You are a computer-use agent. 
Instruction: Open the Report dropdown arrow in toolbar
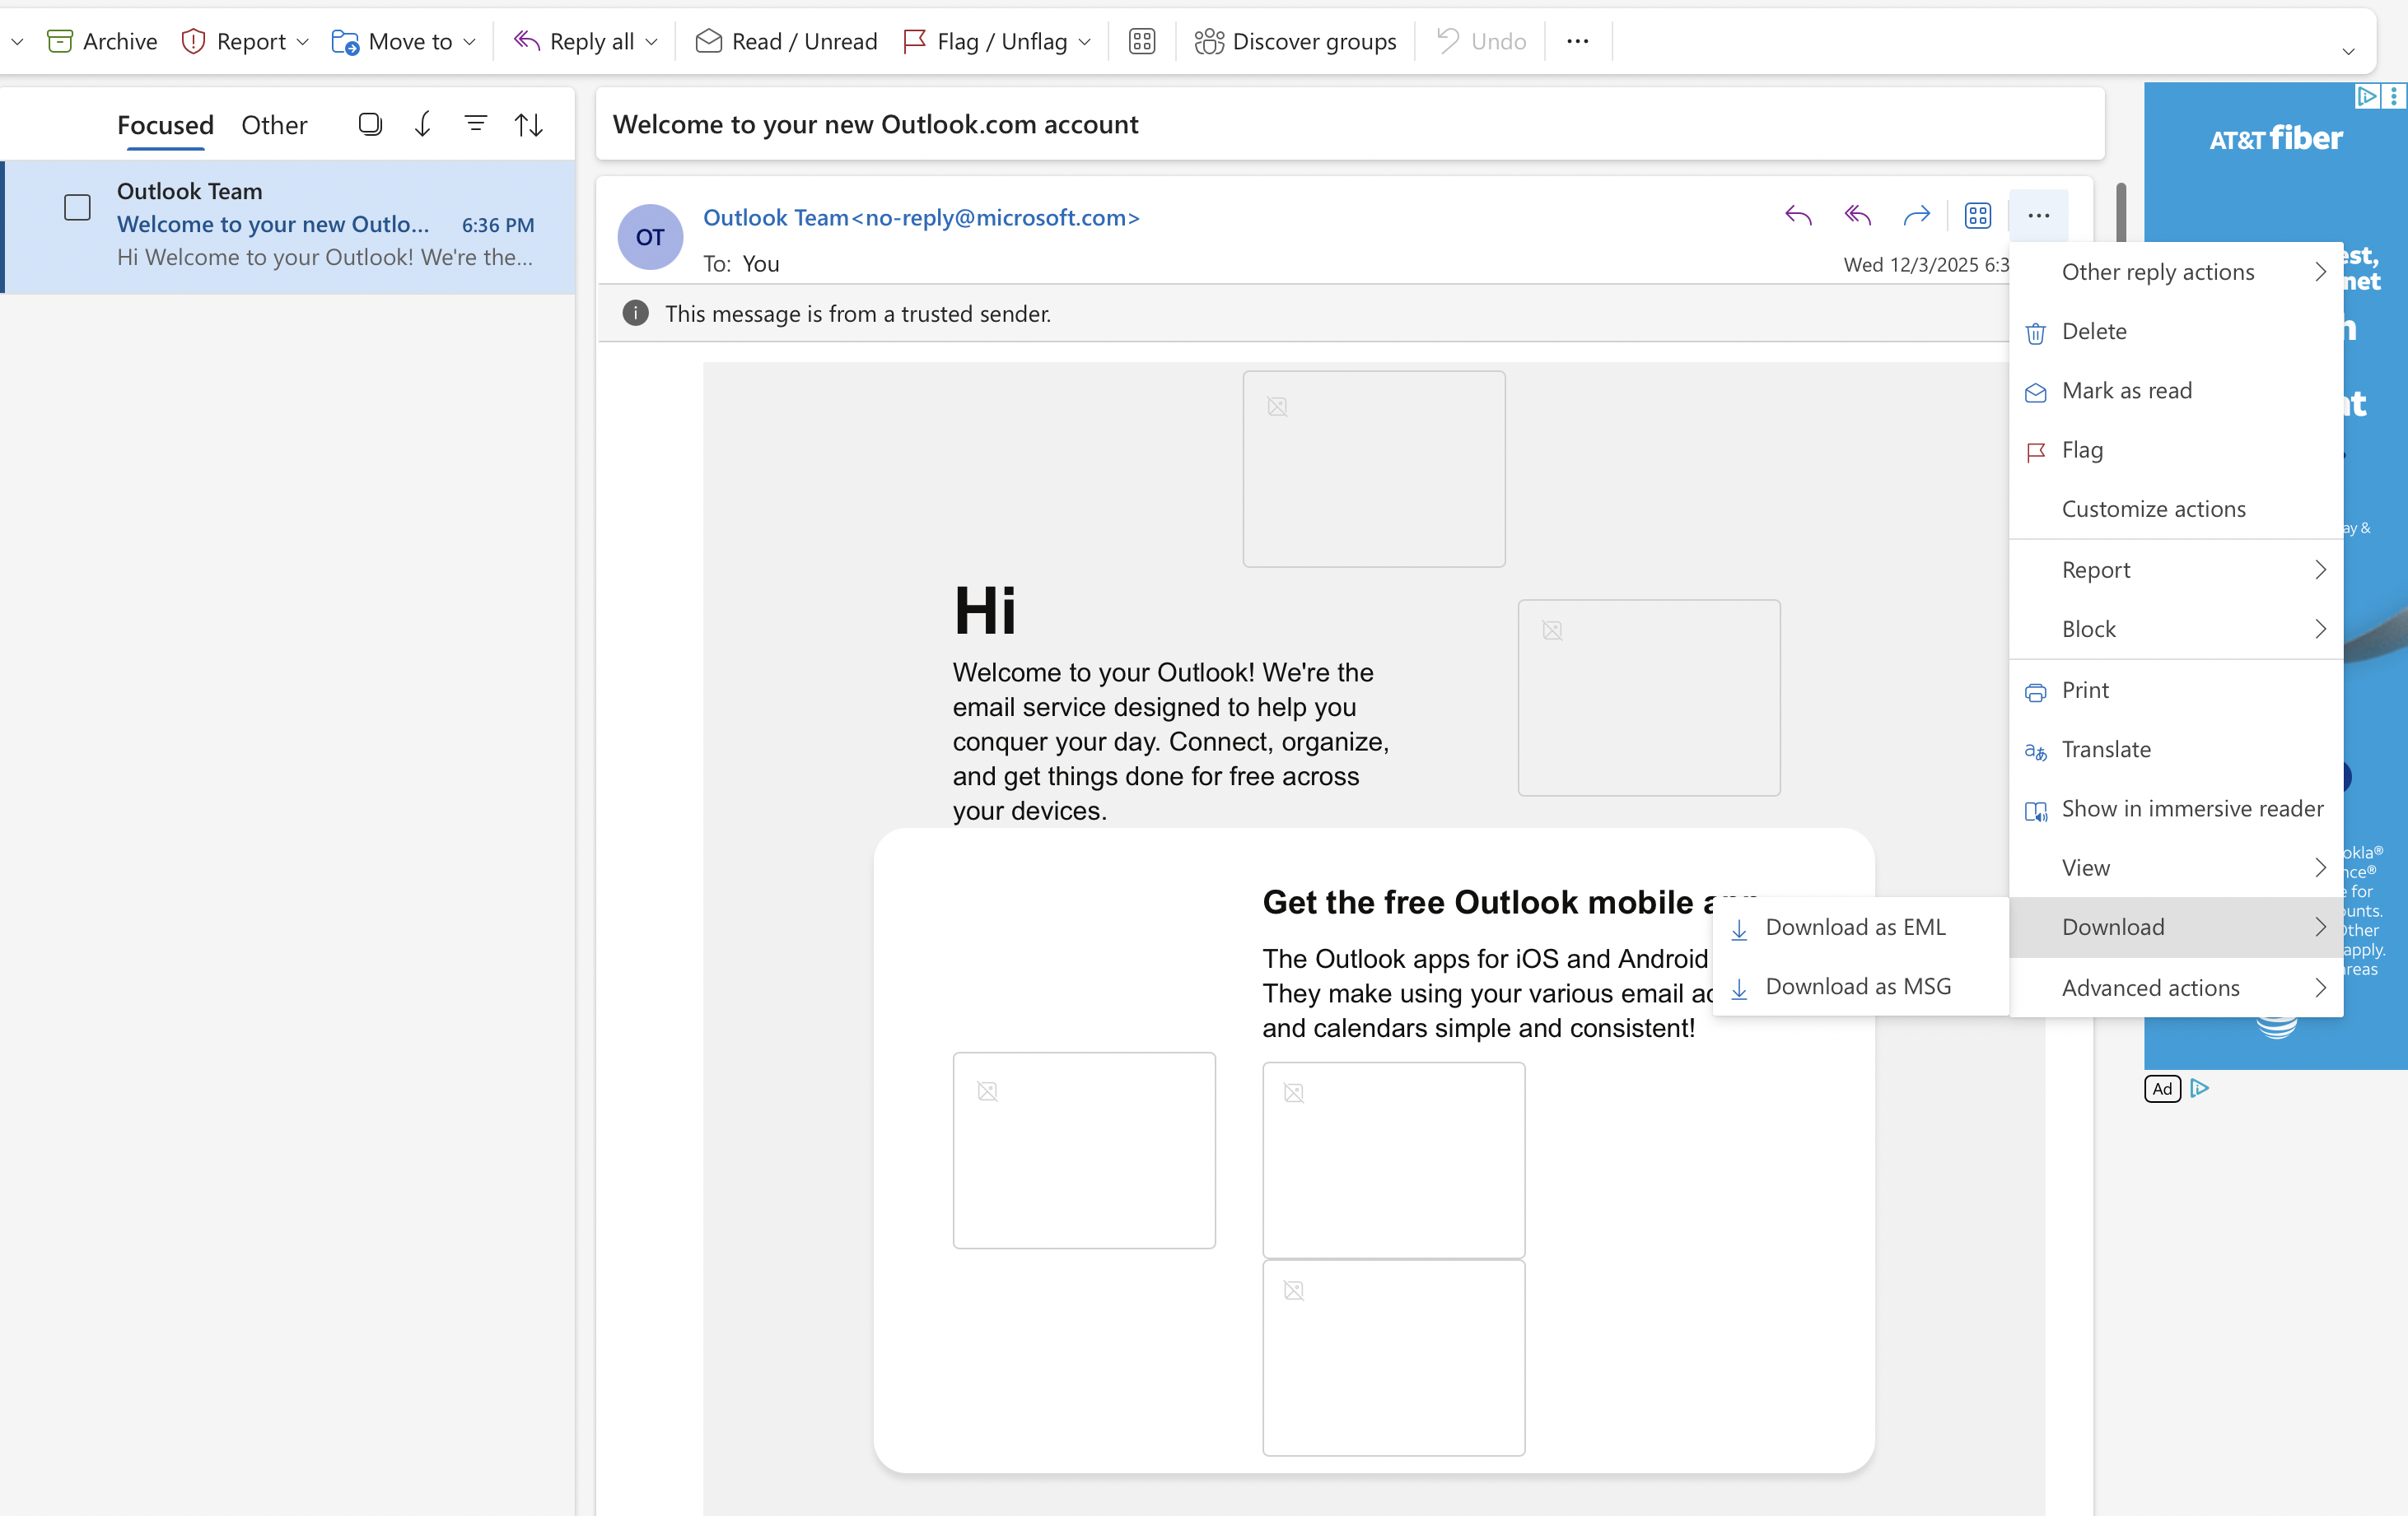(x=303, y=42)
